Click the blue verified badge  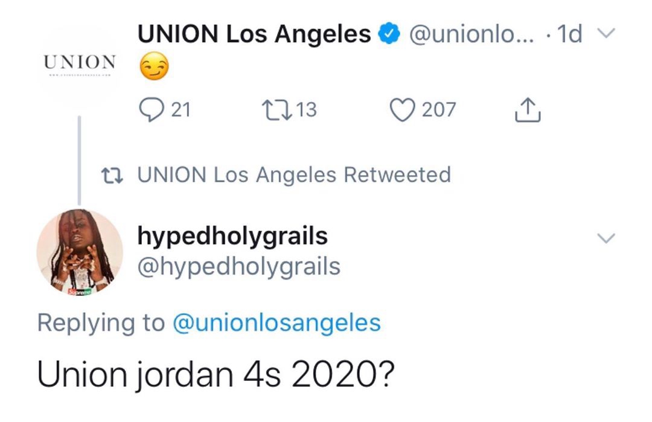pos(389,35)
